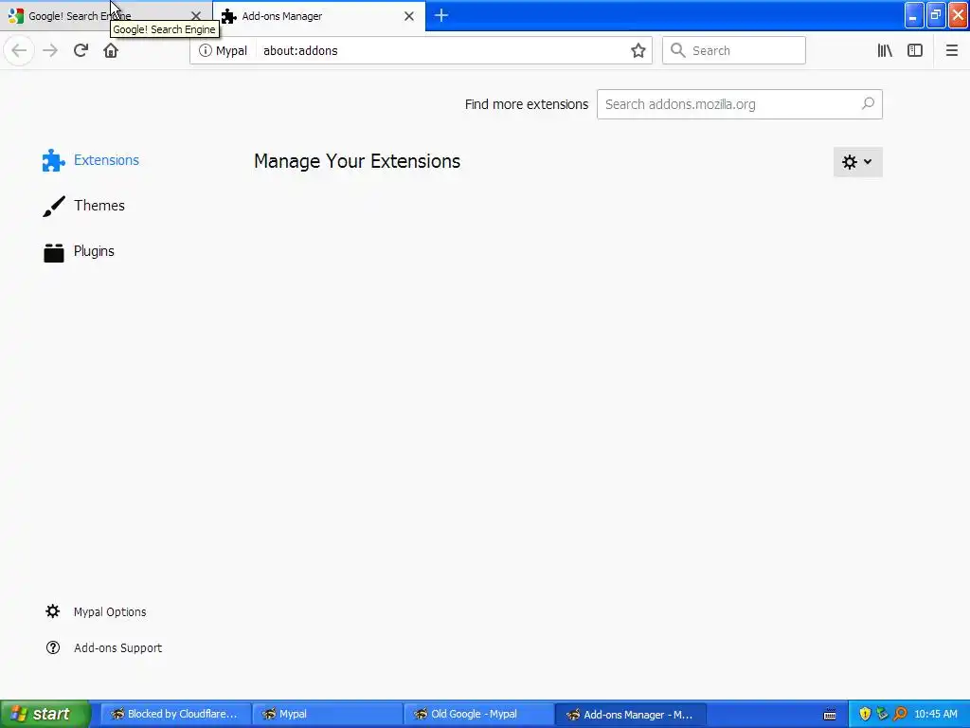970x728 pixels.
Task: Go forward to next page
Action: tap(50, 51)
